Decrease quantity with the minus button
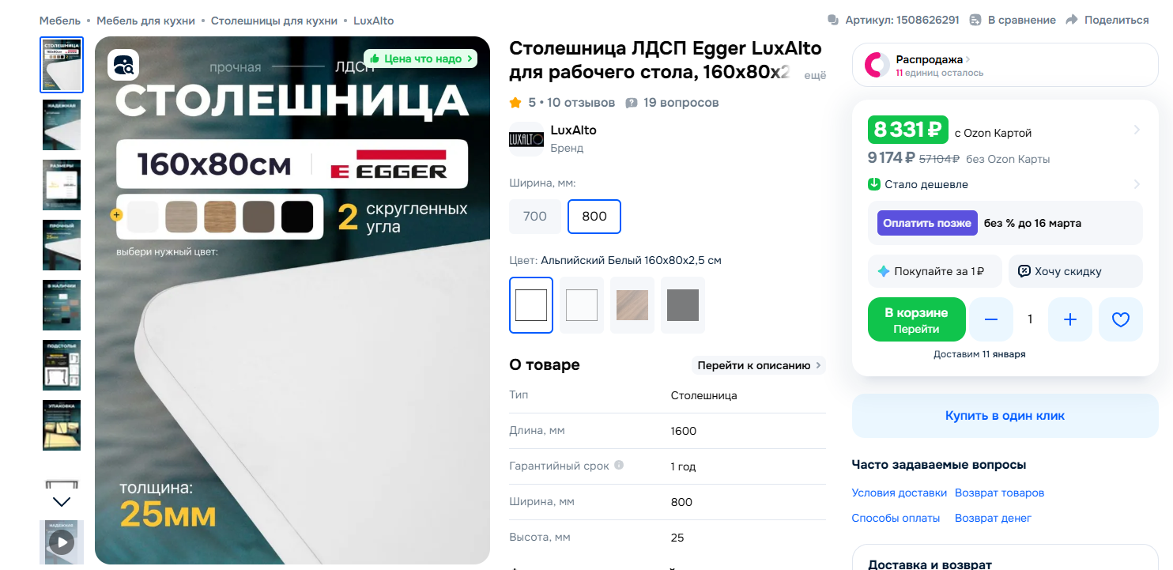Image resolution: width=1173 pixels, height=570 pixels. [x=991, y=319]
